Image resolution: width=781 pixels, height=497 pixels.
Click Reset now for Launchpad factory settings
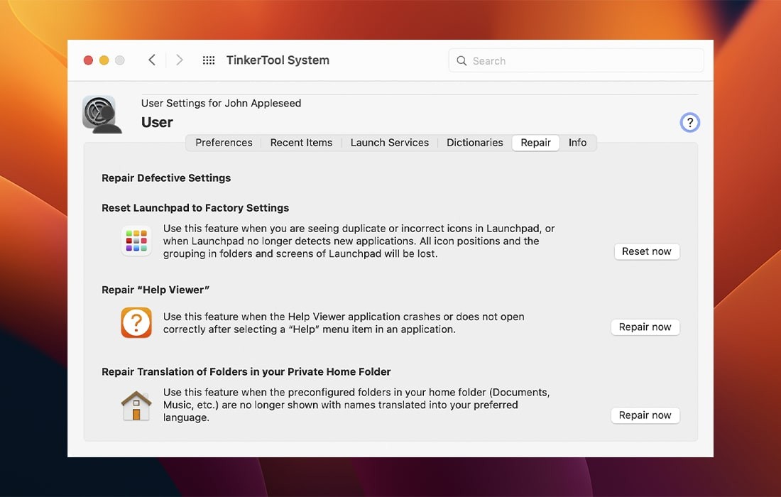(x=646, y=251)
